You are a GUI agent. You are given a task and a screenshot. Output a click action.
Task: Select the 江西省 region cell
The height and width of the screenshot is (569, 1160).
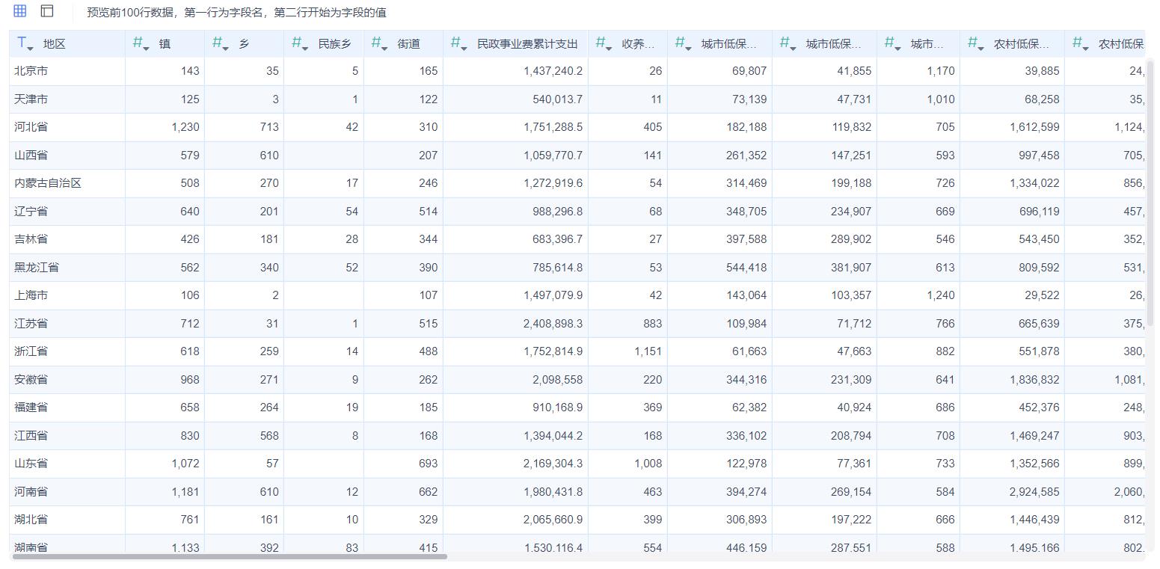pos(67,436)
